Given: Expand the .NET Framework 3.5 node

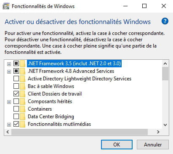Looking at the screenshot, I should (9, 64).
